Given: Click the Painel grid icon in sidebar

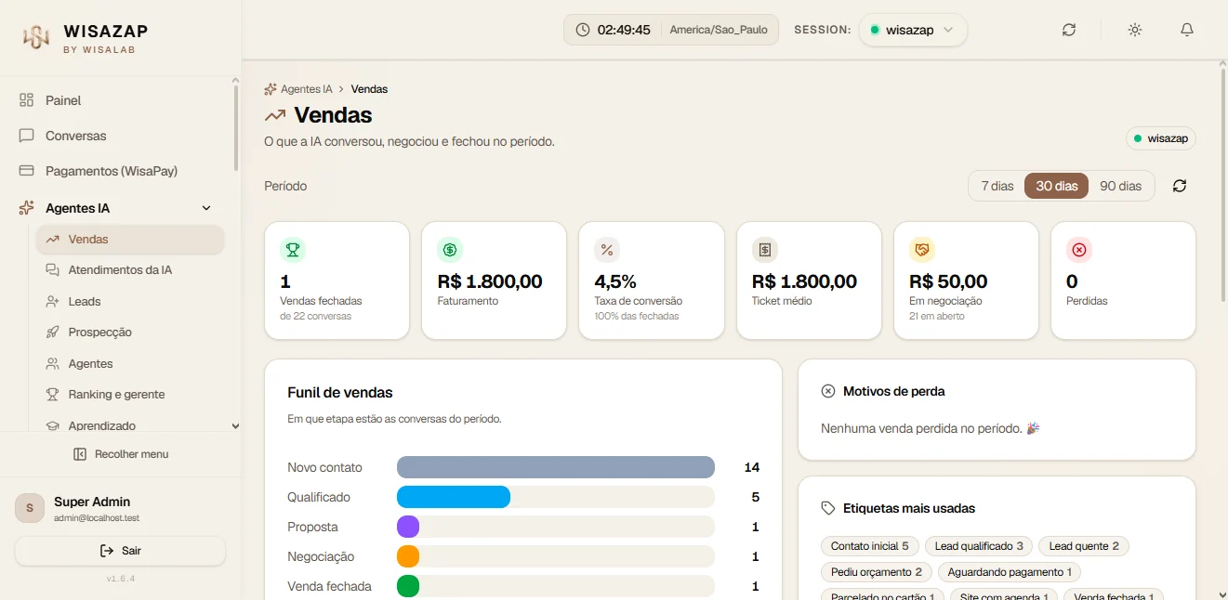Looking at the screenshot, I should (26, 100).
